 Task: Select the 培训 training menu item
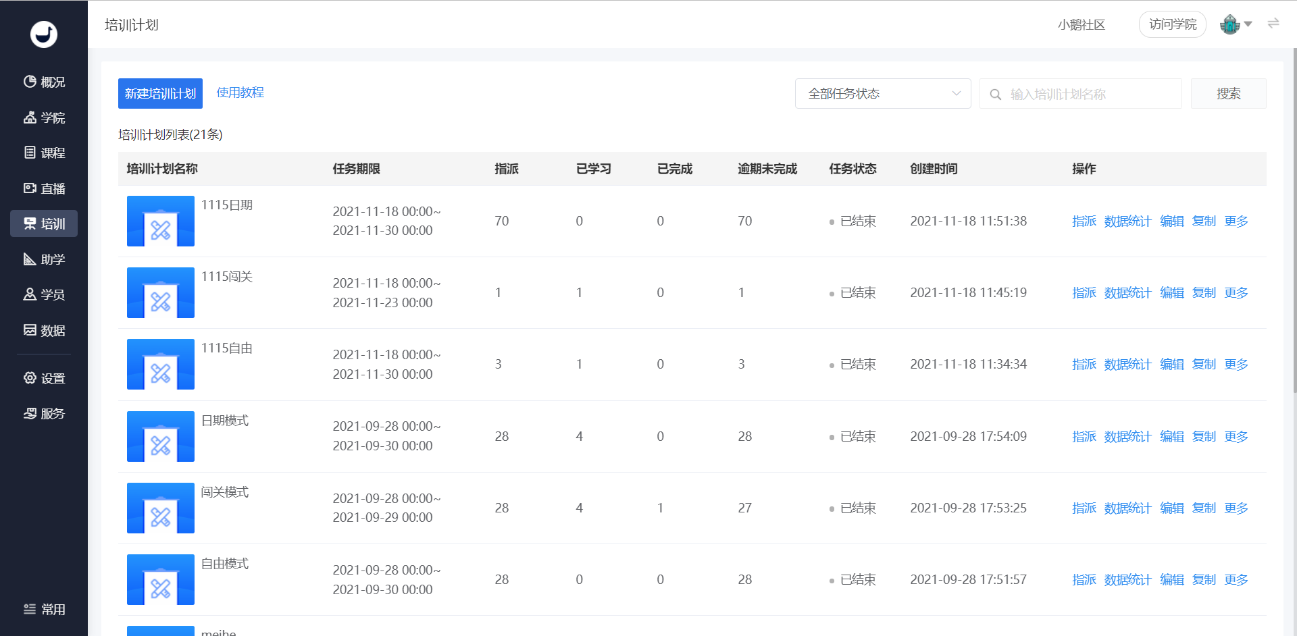pyautogui.click(x=44, y=223)
